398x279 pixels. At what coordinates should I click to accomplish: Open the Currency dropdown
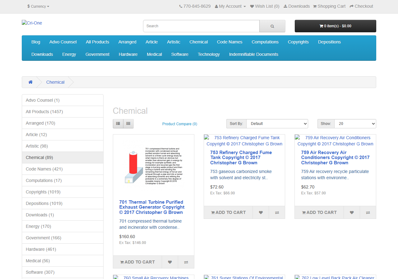point(38,6)
